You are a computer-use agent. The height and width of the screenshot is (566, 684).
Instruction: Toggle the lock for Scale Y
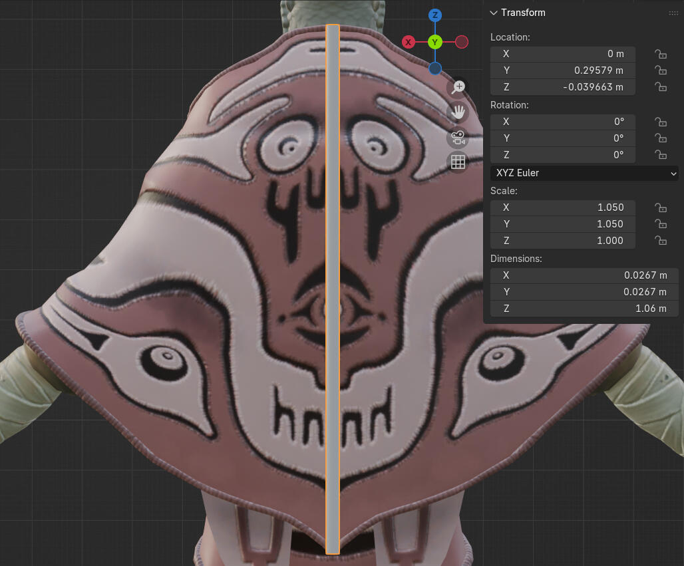661,224
